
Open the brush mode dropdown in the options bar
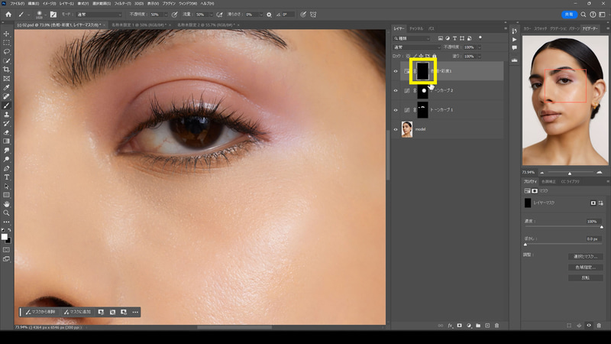(98, 15)
